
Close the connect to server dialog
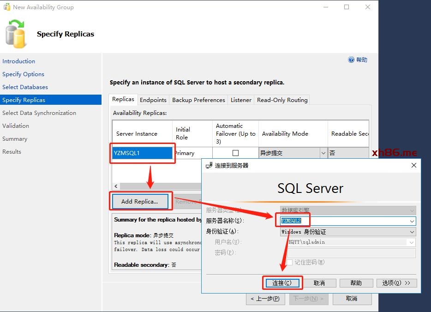pyautogui.click(x=413, y=165)
